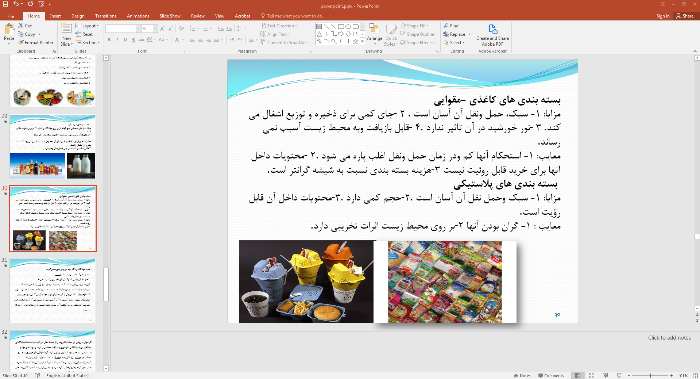Increase font size icon
This screenshot has width=700, height=379.
click(x=162, y=28)
